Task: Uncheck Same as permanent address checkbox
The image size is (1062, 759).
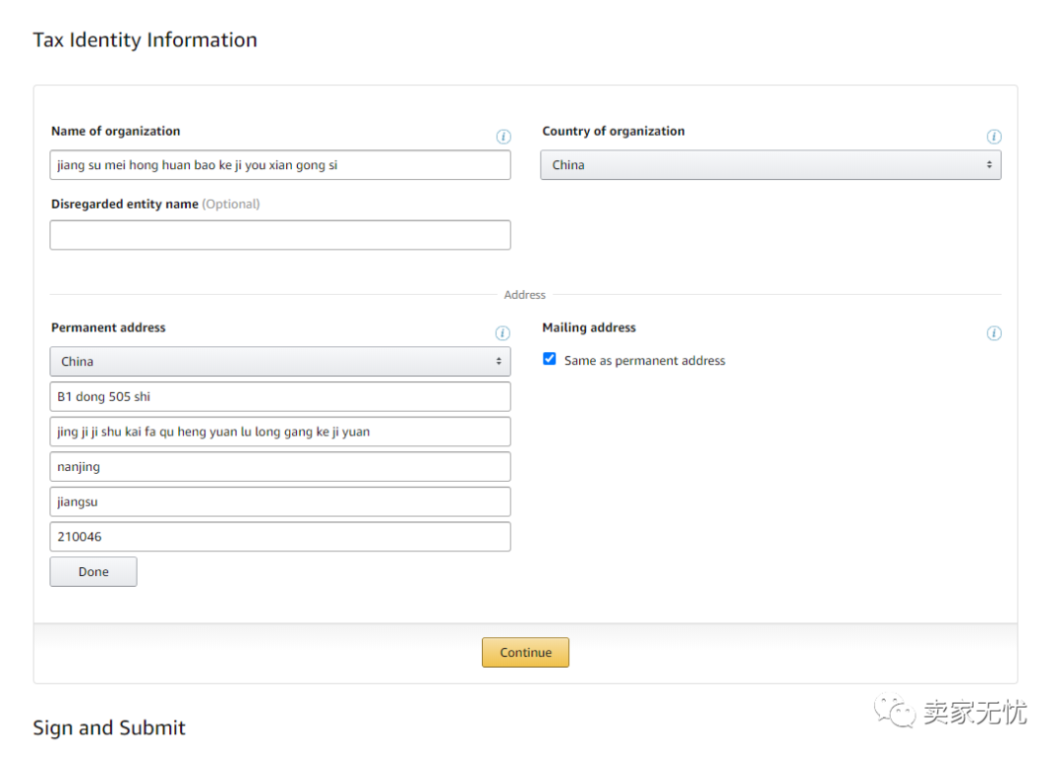Action: [x=550, y=360]
